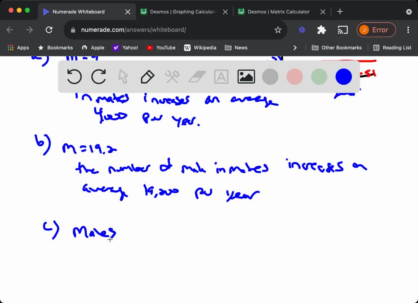Image resolution: width=418 pixels, height=303 pixels.
Task: Click the address bar URL field
Action: tap(171, 30)
